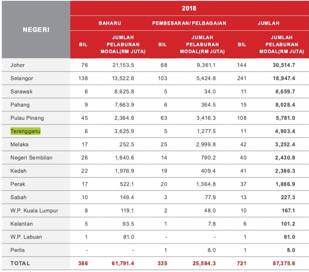The height and width of the screenshot is (272, 309).
Task: Select Negeri Sembilan's total 2,430.8
Action: pyautogui.click(x=285, y=158)
